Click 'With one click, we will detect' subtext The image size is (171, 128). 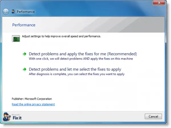[x=81, y=59]
